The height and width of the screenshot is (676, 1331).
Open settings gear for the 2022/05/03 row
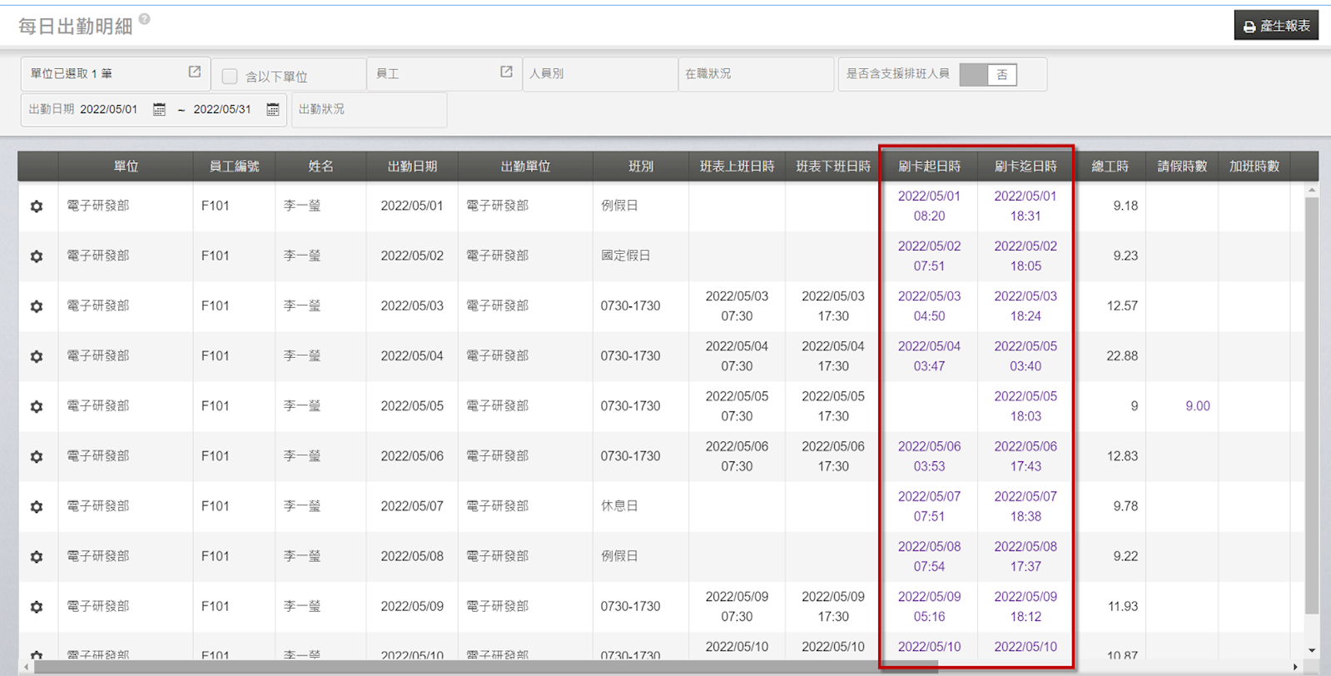pyautogui.click(x=37, y=306)
